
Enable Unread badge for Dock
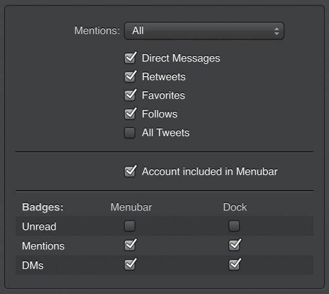click(234, 226)
